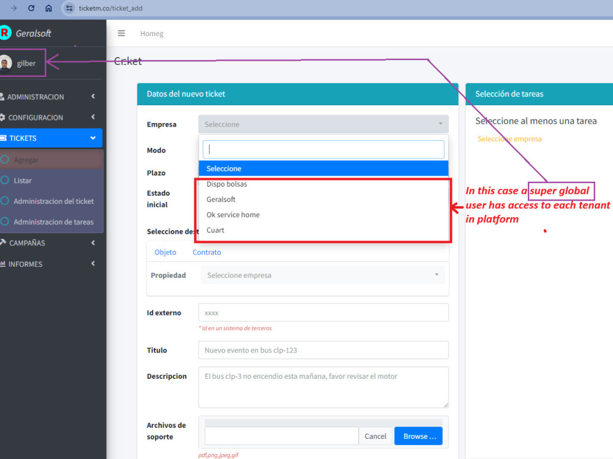Screen dimensions: 613x459
Task: Open the Listar submenu item
Action: point(51,181)
